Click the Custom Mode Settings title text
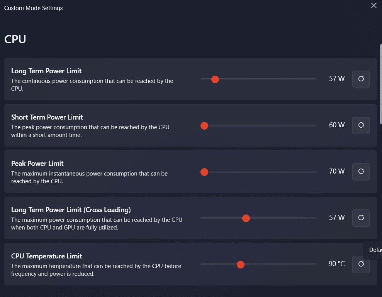The height and width of the screenshot is (297, 382). click(x=33, y=8)
